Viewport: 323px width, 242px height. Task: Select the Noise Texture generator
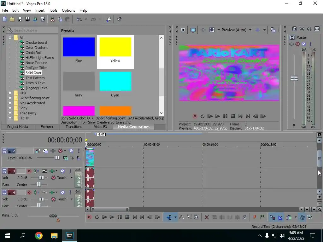tap(36, 63)
